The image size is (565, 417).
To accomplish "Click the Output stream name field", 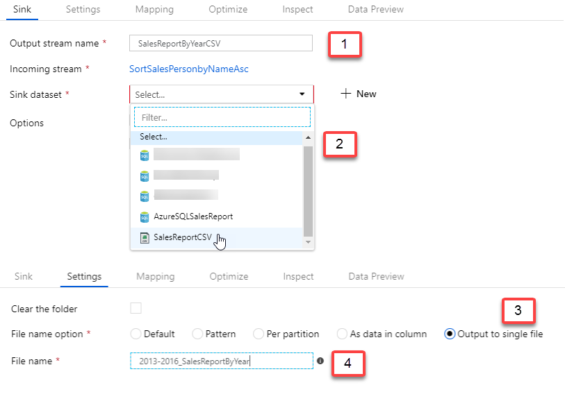I will 221,43.
